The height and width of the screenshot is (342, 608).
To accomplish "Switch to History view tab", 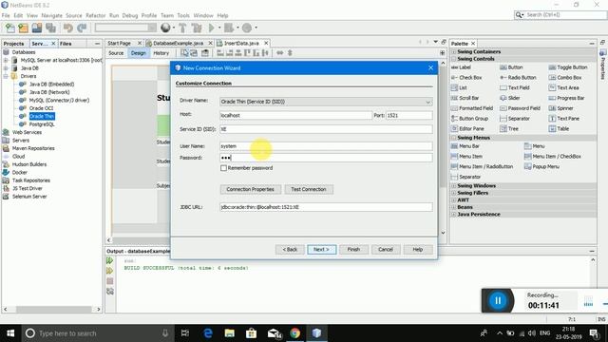I will tap(161, 53).
